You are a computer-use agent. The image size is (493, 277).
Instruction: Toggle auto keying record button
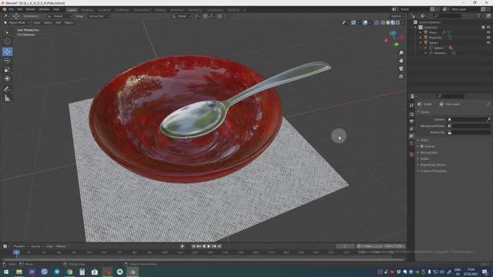(182, 246)
